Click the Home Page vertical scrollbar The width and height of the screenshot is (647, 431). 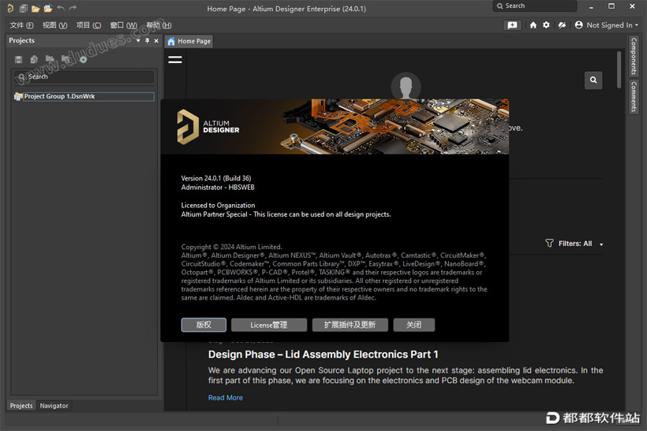[619, 69]
